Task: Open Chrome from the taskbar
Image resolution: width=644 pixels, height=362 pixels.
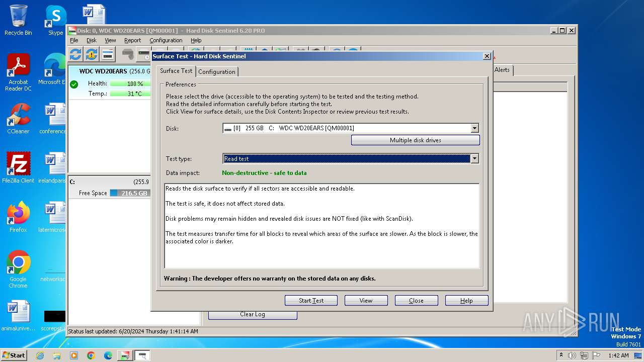Action: pos(91,355)
